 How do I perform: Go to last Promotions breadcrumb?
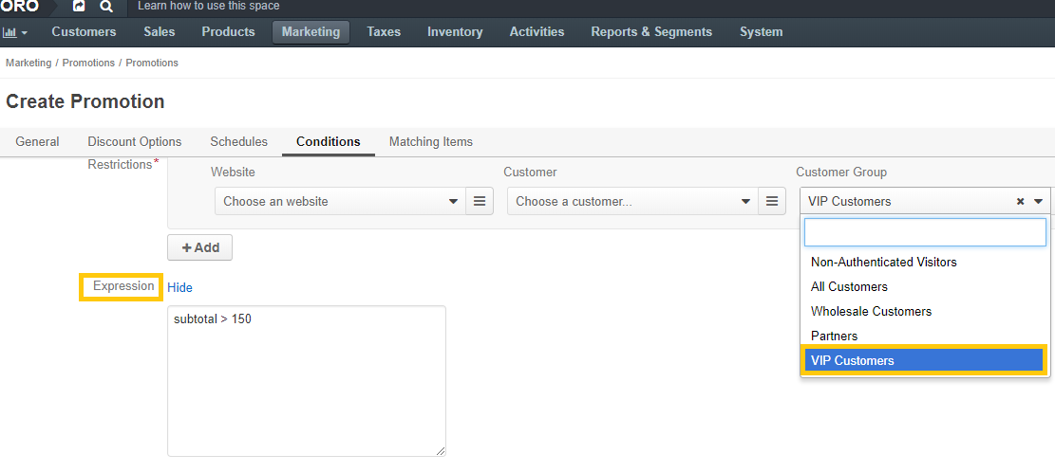click(152, 63)
